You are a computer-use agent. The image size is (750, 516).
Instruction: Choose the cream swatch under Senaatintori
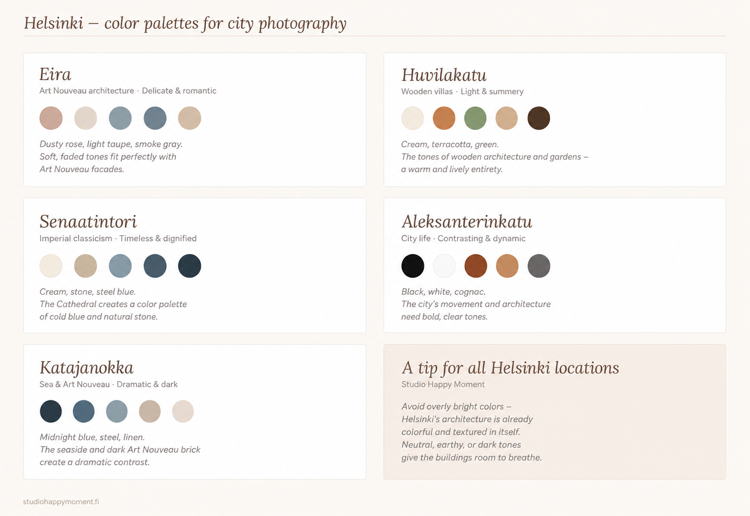pyautogui.click(x=51, y=265)
